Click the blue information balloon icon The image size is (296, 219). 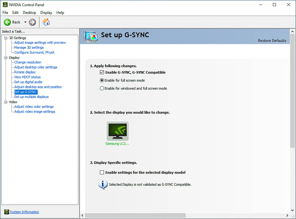[103, 185]
